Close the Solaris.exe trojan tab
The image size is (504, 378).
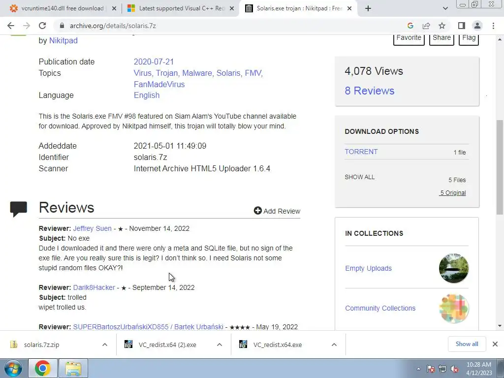[350, 9]
